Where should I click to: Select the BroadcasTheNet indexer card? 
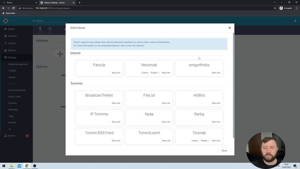coord(99,99)
